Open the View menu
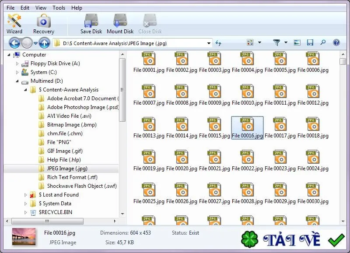 (x=41, y=8)
